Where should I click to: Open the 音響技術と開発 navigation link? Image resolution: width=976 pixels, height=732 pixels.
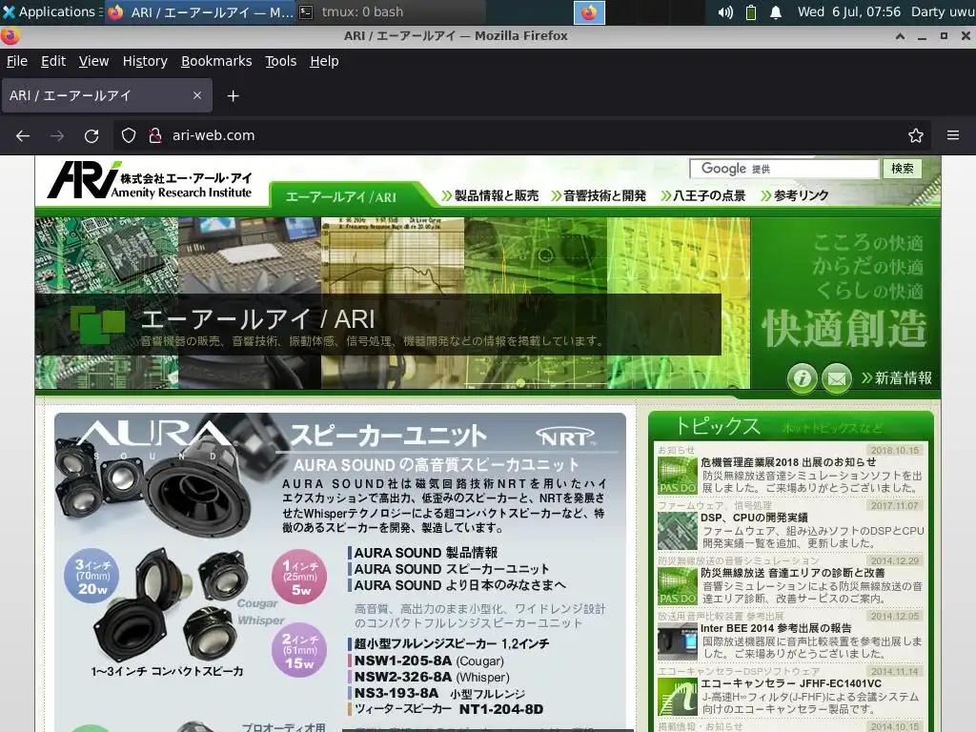(x=600, y=195)
